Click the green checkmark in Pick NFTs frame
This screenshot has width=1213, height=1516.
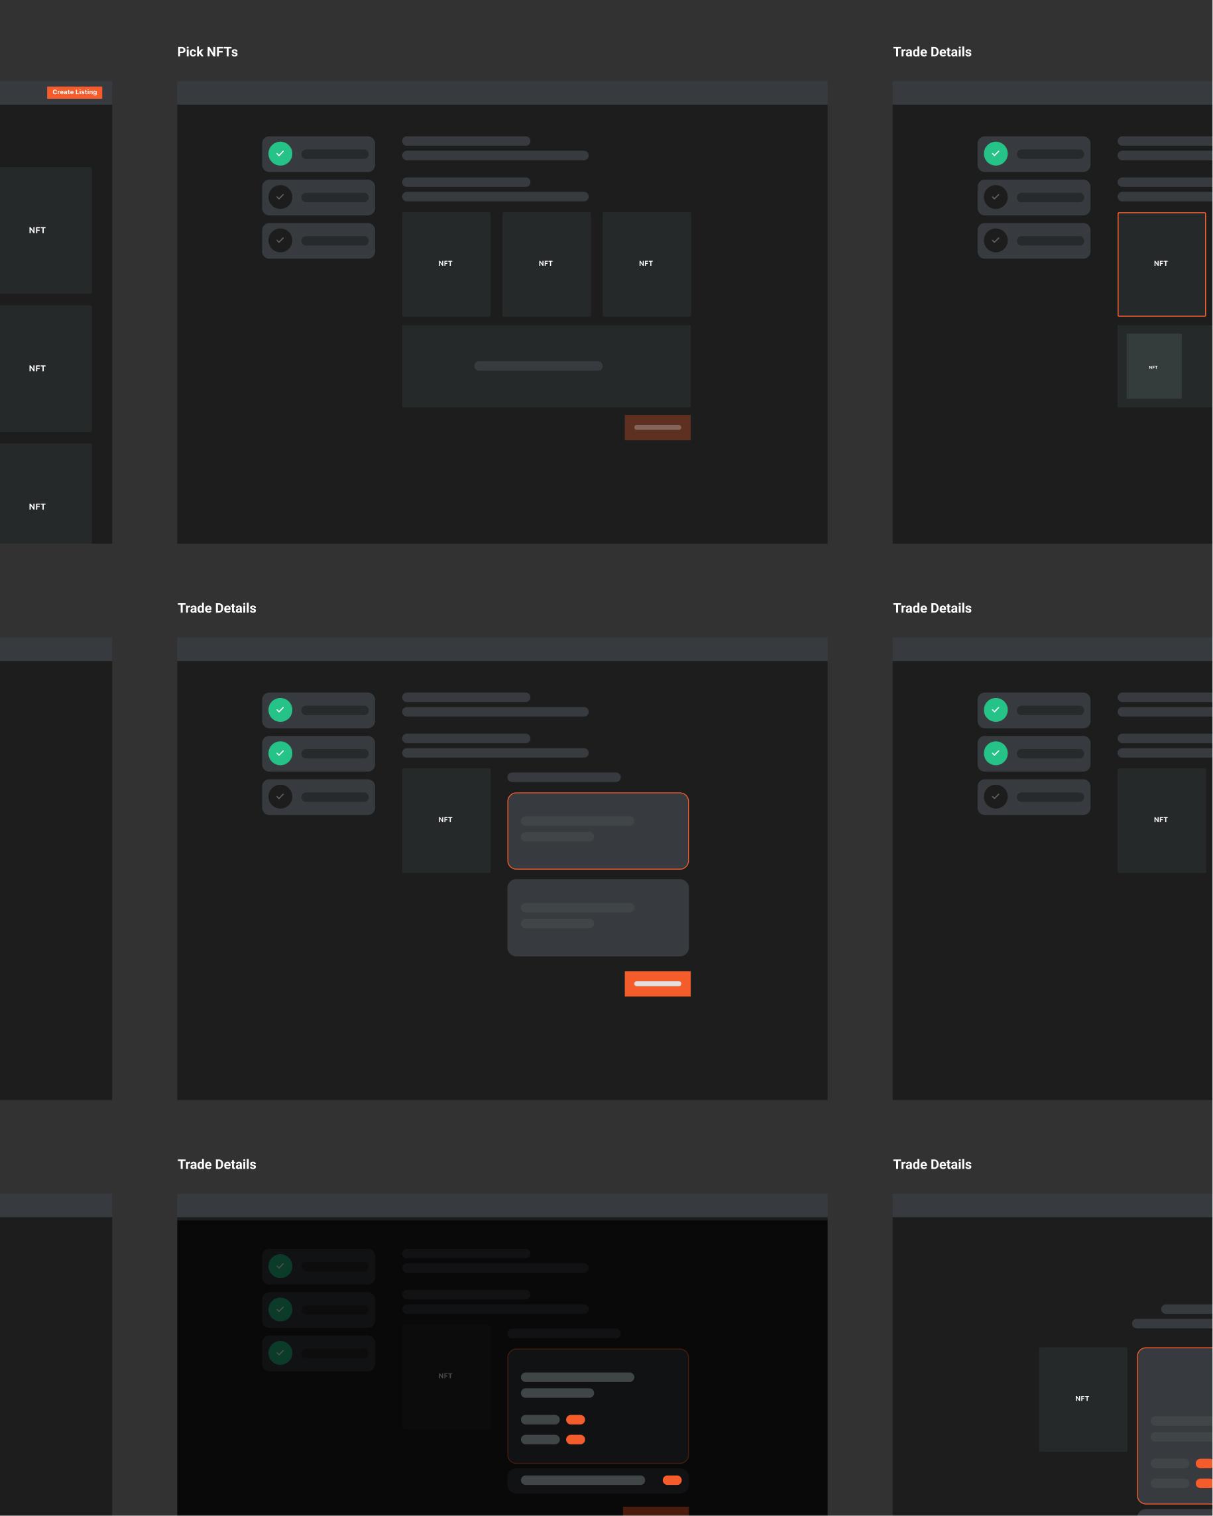pyautogui.click(x=280, y=154)
